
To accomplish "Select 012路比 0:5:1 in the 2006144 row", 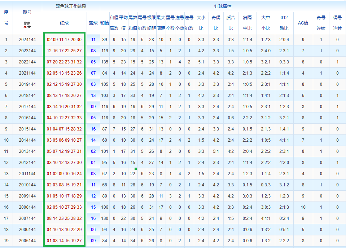I will click(x=284, y=230).
